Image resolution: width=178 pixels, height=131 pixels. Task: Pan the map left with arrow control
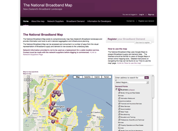click(x=25, y=80)
